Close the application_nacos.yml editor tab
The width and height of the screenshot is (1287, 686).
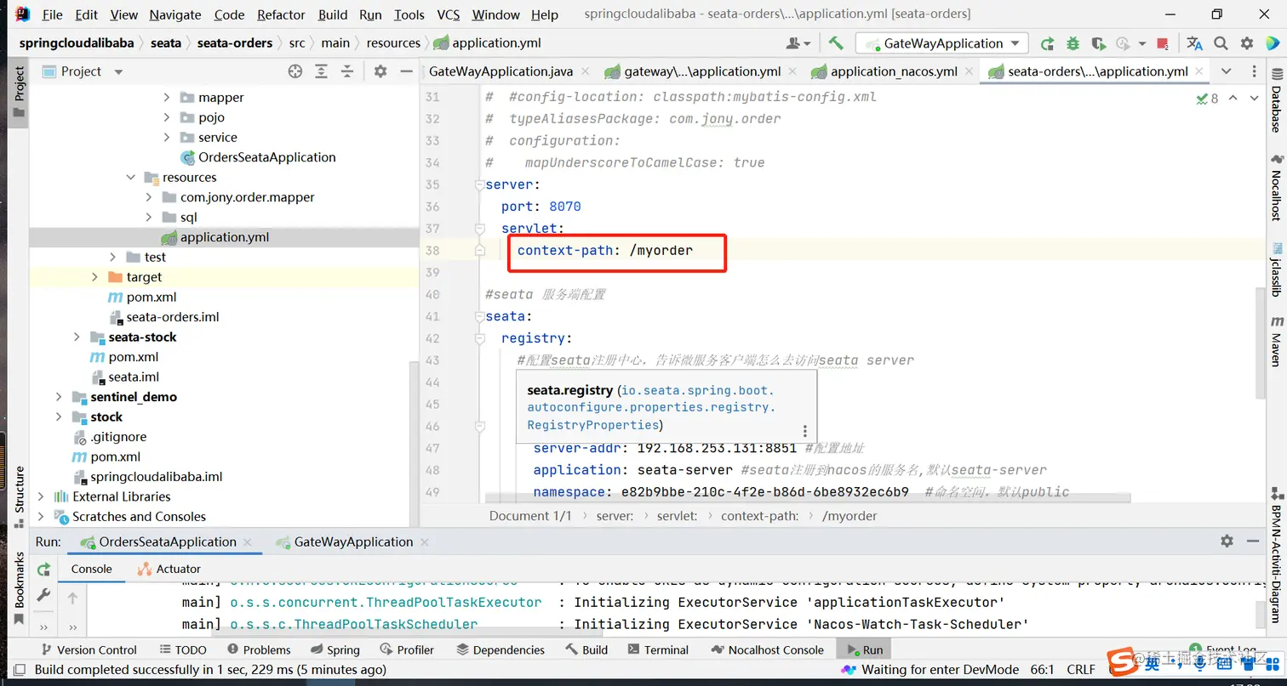point(968,72)
